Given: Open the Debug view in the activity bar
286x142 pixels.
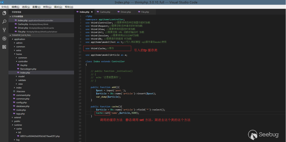Looking at the screenshot, I should click(4, 38).
